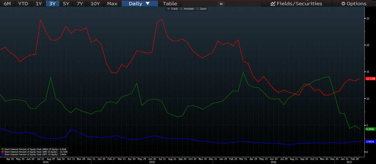The width and height of the screenshot is (376, 164).
Task: Click AMD last value label 13.7198
Action: pyautogui.click(x=370, y=78)
